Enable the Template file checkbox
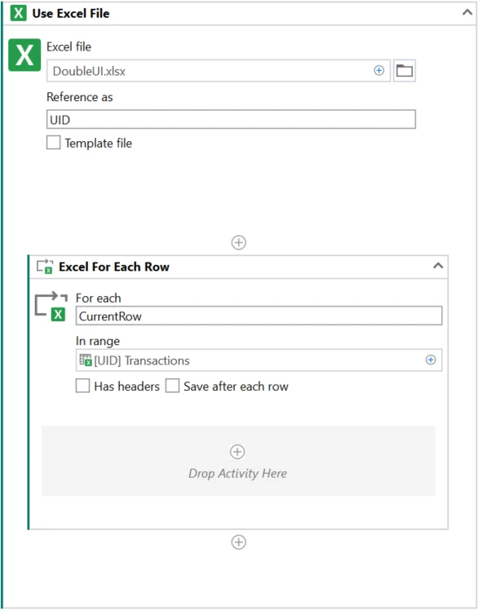478x610 pixels. click(x=54, y=143)
